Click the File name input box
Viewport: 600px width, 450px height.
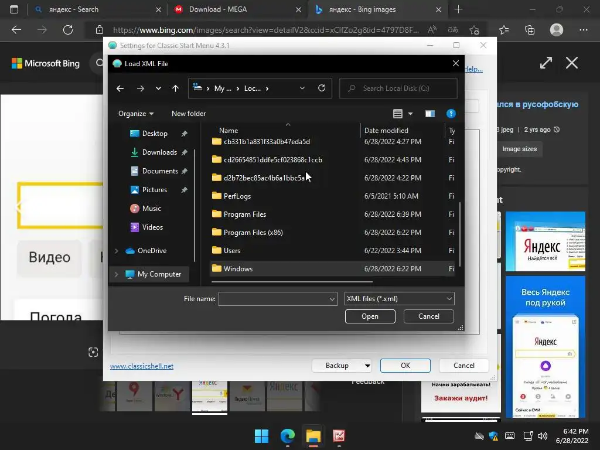(x=273, y=299)
